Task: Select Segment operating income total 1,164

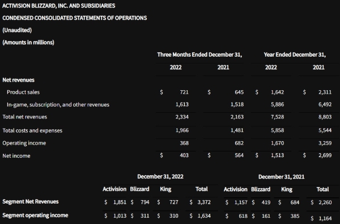Action: (325, 218)
